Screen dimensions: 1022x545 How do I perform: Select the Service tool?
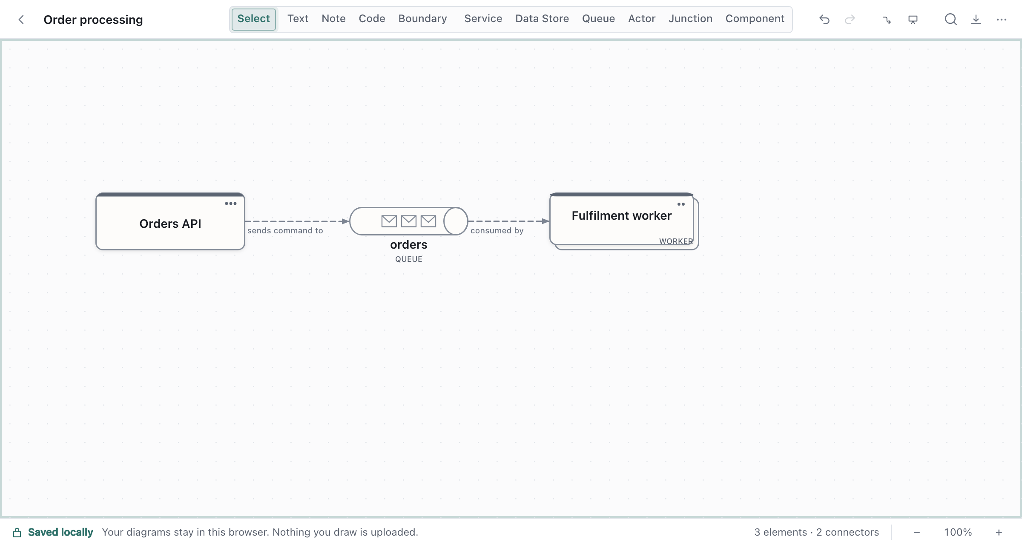click(x=483, y=19)
